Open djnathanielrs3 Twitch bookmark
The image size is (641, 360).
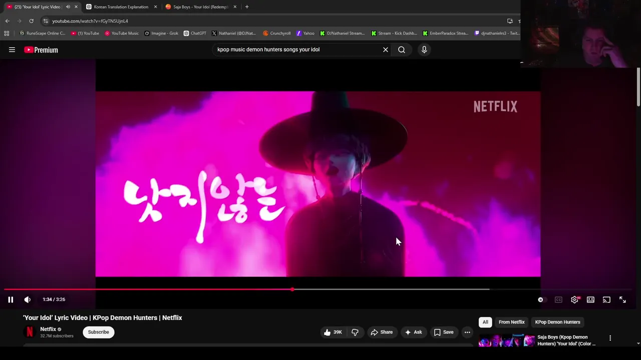coord(497,33)
